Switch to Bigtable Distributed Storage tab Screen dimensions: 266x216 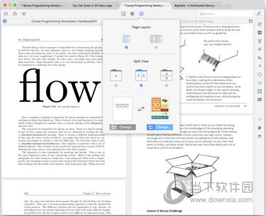pyautogui.click(x=194, y=6)
